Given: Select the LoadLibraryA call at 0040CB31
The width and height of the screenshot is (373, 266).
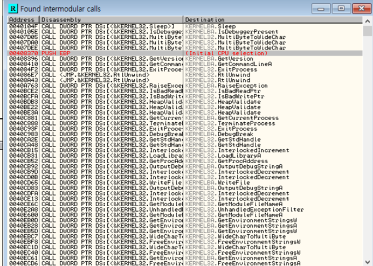Looking at the screenshot, I should coord(185,156).
